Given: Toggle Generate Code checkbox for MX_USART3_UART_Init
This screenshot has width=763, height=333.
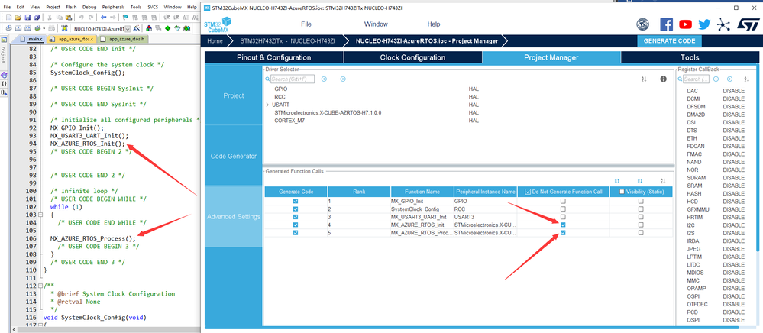Looking at the screenshot, I should click(296, 217).
